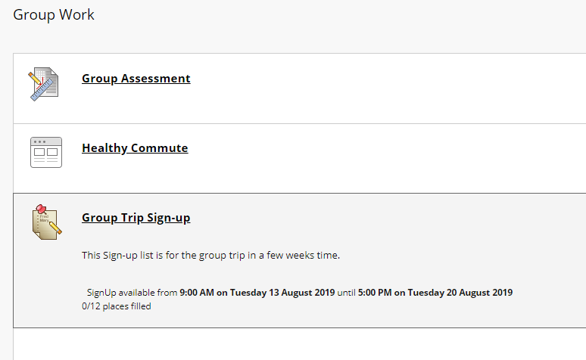Click the Group Assessment pencil-and-ruler icon
586x360 pixels.
(x=43, y=84)
